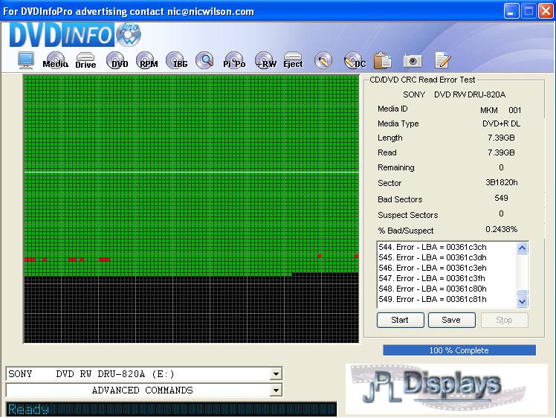
Task: Select the Drive info toolbar icon
Action: click(85, 60)
